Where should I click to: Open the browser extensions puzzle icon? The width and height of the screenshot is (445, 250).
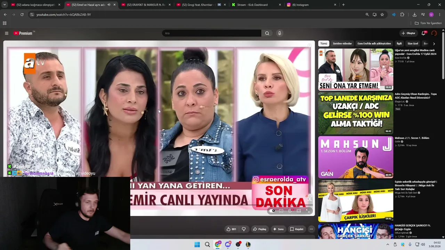[402, 15]
